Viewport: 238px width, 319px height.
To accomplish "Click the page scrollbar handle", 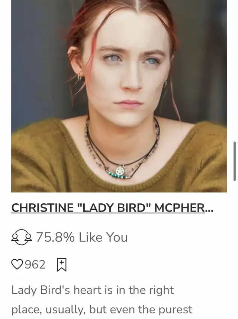I will pos(235,161).
